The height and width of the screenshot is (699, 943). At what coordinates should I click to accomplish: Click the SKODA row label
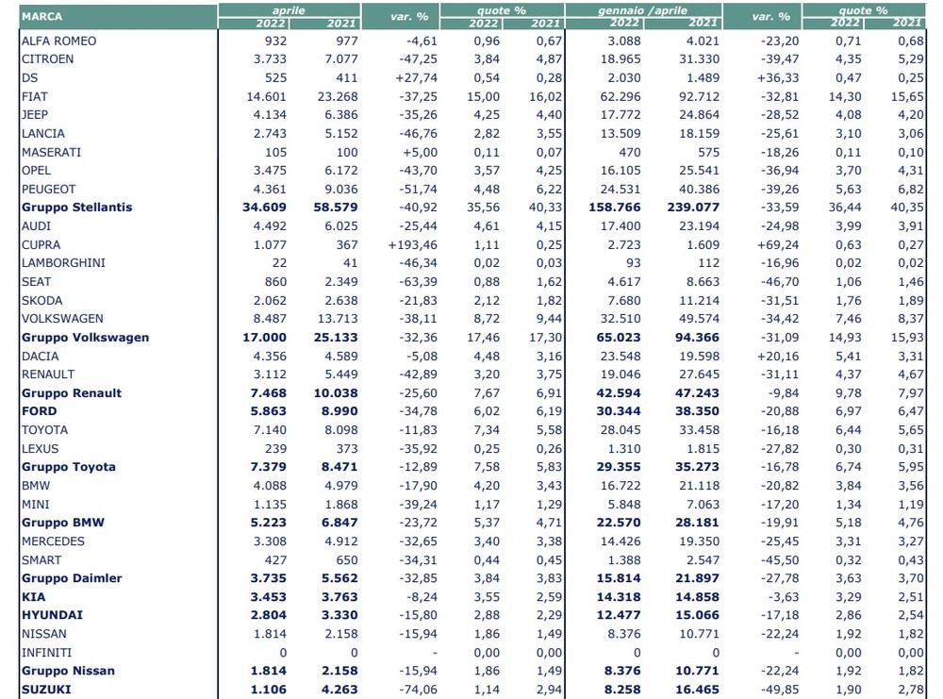click(x=41, y=300)
